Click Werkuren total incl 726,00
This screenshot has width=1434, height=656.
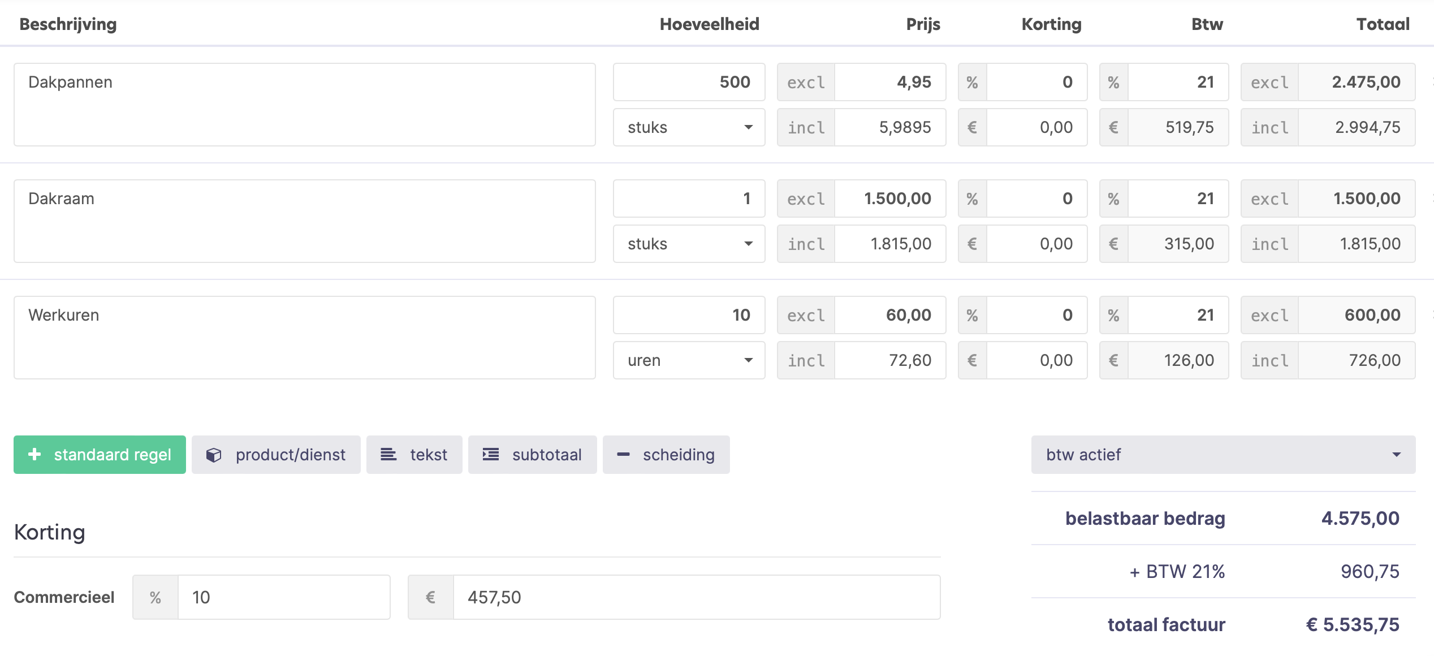click(1357, 361)
